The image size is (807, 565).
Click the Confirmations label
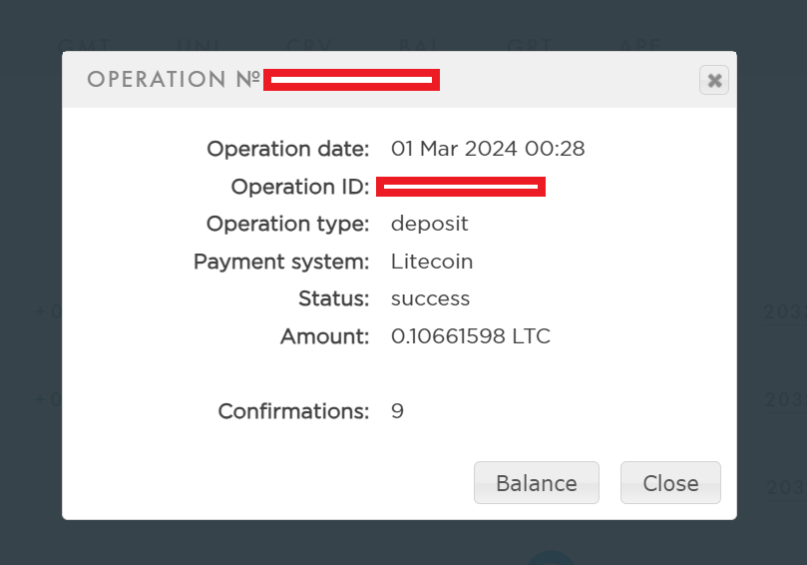(x=293, y=411)
